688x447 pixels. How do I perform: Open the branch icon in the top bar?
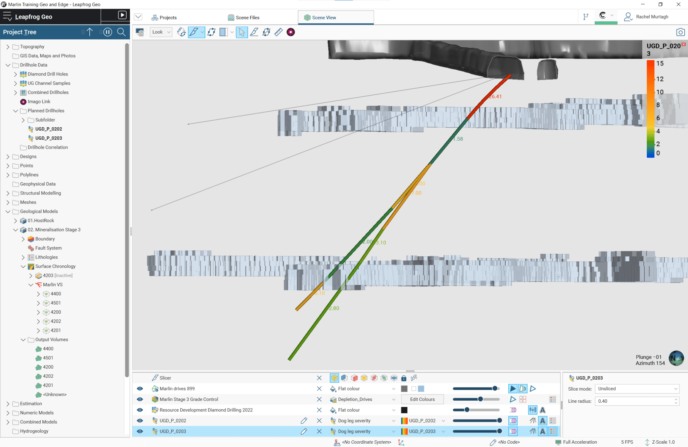(x=586, y=17)
